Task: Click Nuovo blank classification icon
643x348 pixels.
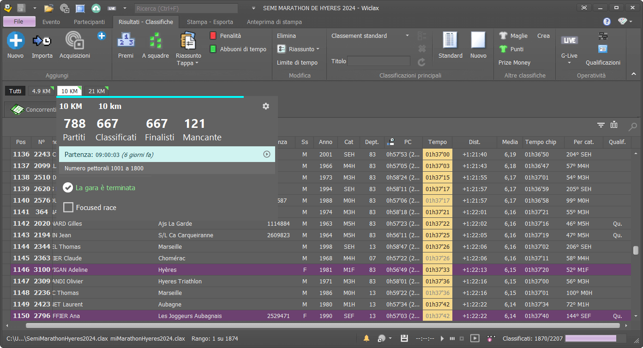Action: [x=478, y=40]
